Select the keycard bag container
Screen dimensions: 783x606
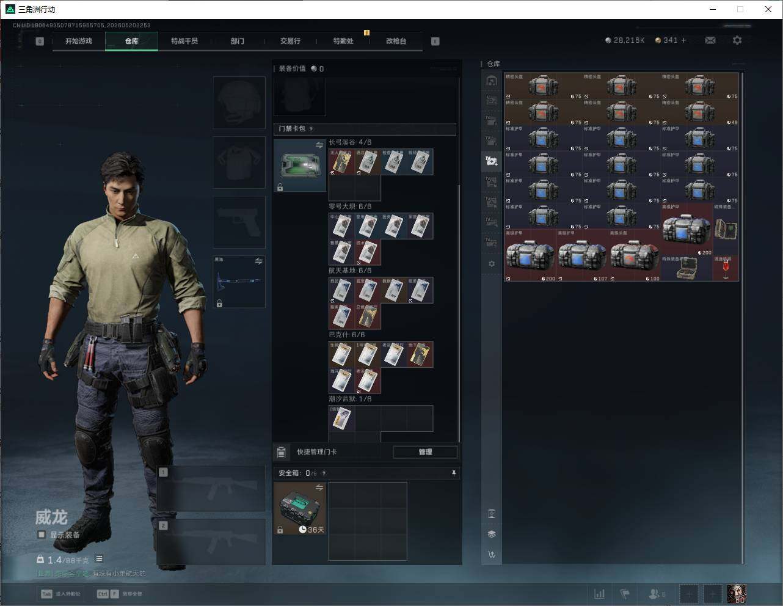pos(300,166)
